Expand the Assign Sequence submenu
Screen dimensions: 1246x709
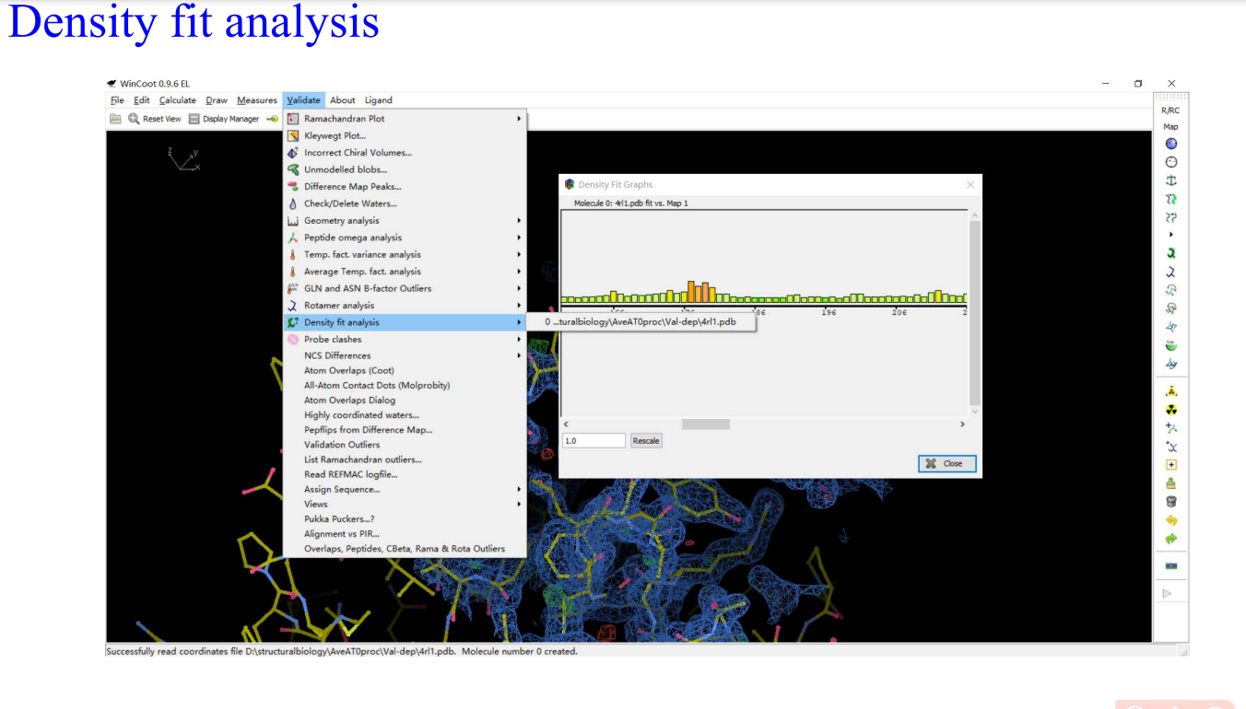[405, 489]
